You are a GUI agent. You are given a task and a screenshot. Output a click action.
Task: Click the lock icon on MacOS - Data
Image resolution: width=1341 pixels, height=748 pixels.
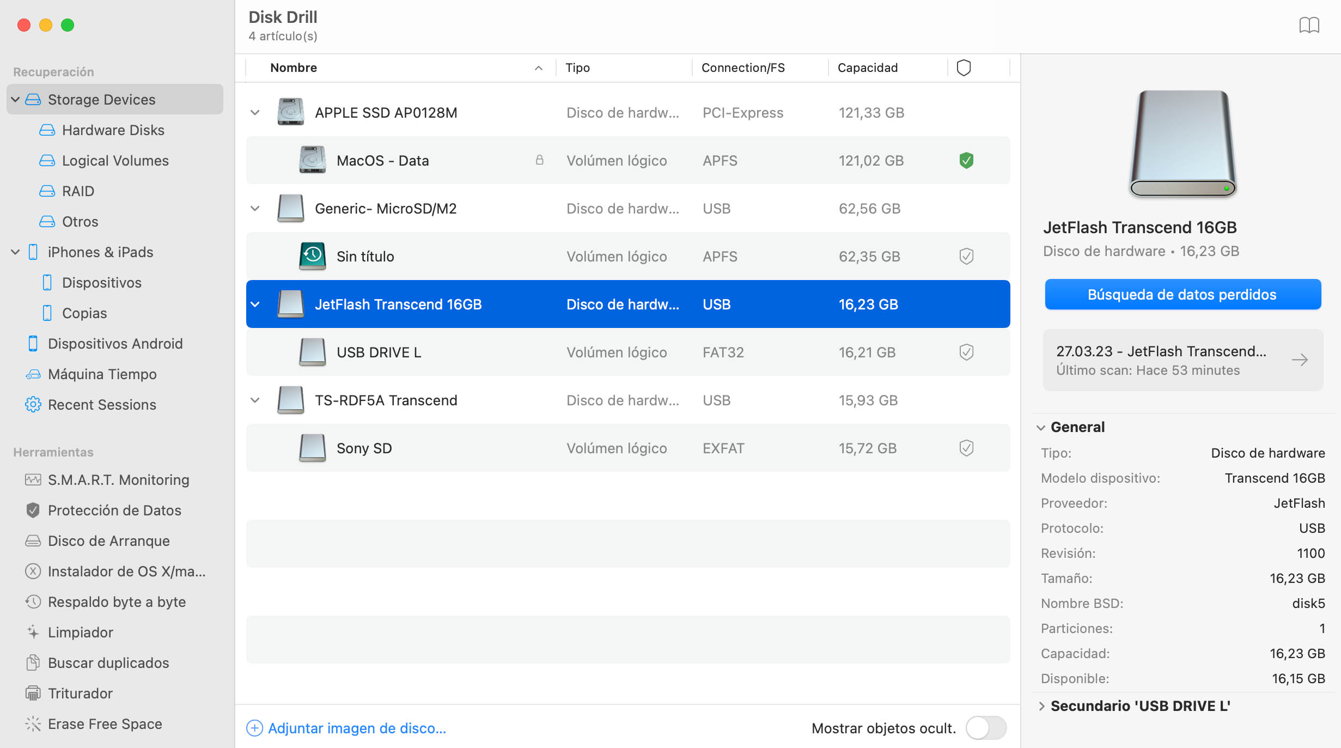(x=539, y=160)
